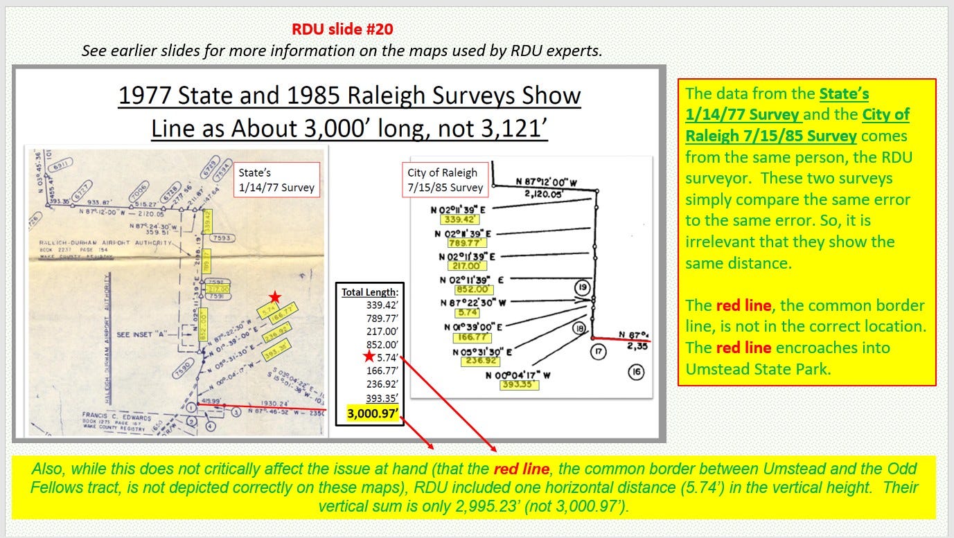Viewport: 954px width, 538px height.
Task: Click 789.77' in the Total Length list
Action: coord(382,318)
